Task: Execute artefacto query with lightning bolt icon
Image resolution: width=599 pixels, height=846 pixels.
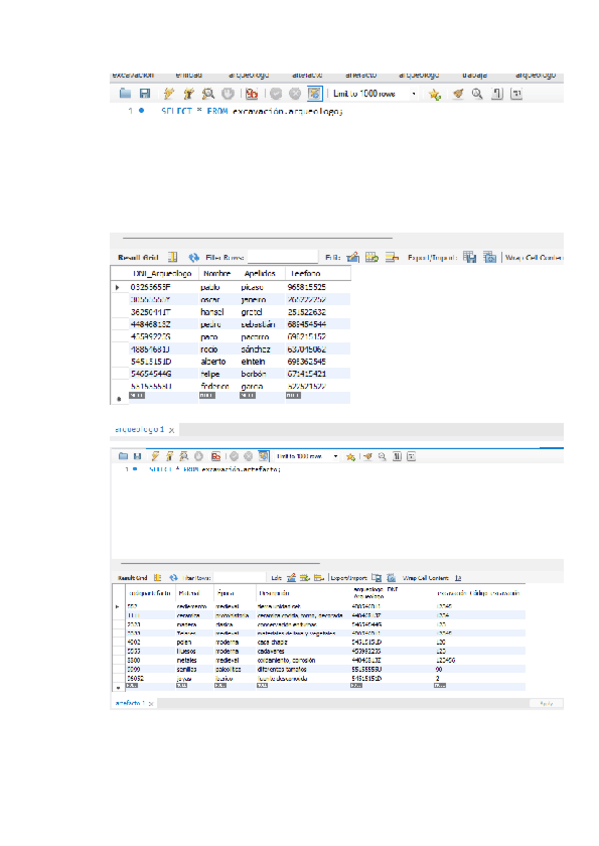Action: [x=154, y=456]
